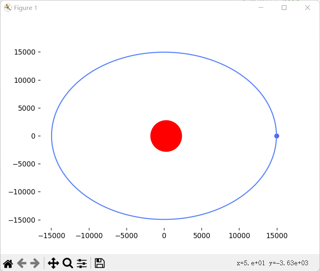This screenshot has width=320, height=272.
Task: Select the zoom-to-rectangle magnifier icon
Action: (67, 263)
